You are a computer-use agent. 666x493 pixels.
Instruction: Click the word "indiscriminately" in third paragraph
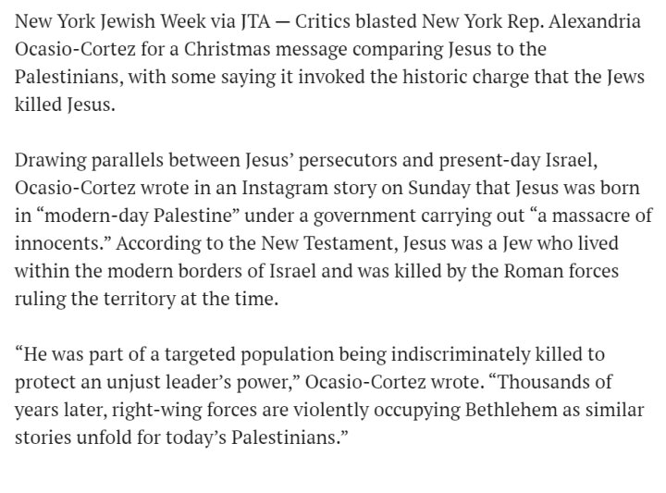pos(461,353)
